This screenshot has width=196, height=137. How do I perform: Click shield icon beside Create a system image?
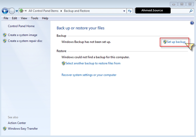coord(5,35)
